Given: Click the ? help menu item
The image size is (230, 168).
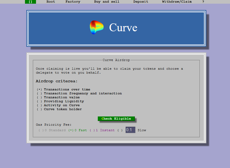Looking at the screenshot, I should (203, 2).
